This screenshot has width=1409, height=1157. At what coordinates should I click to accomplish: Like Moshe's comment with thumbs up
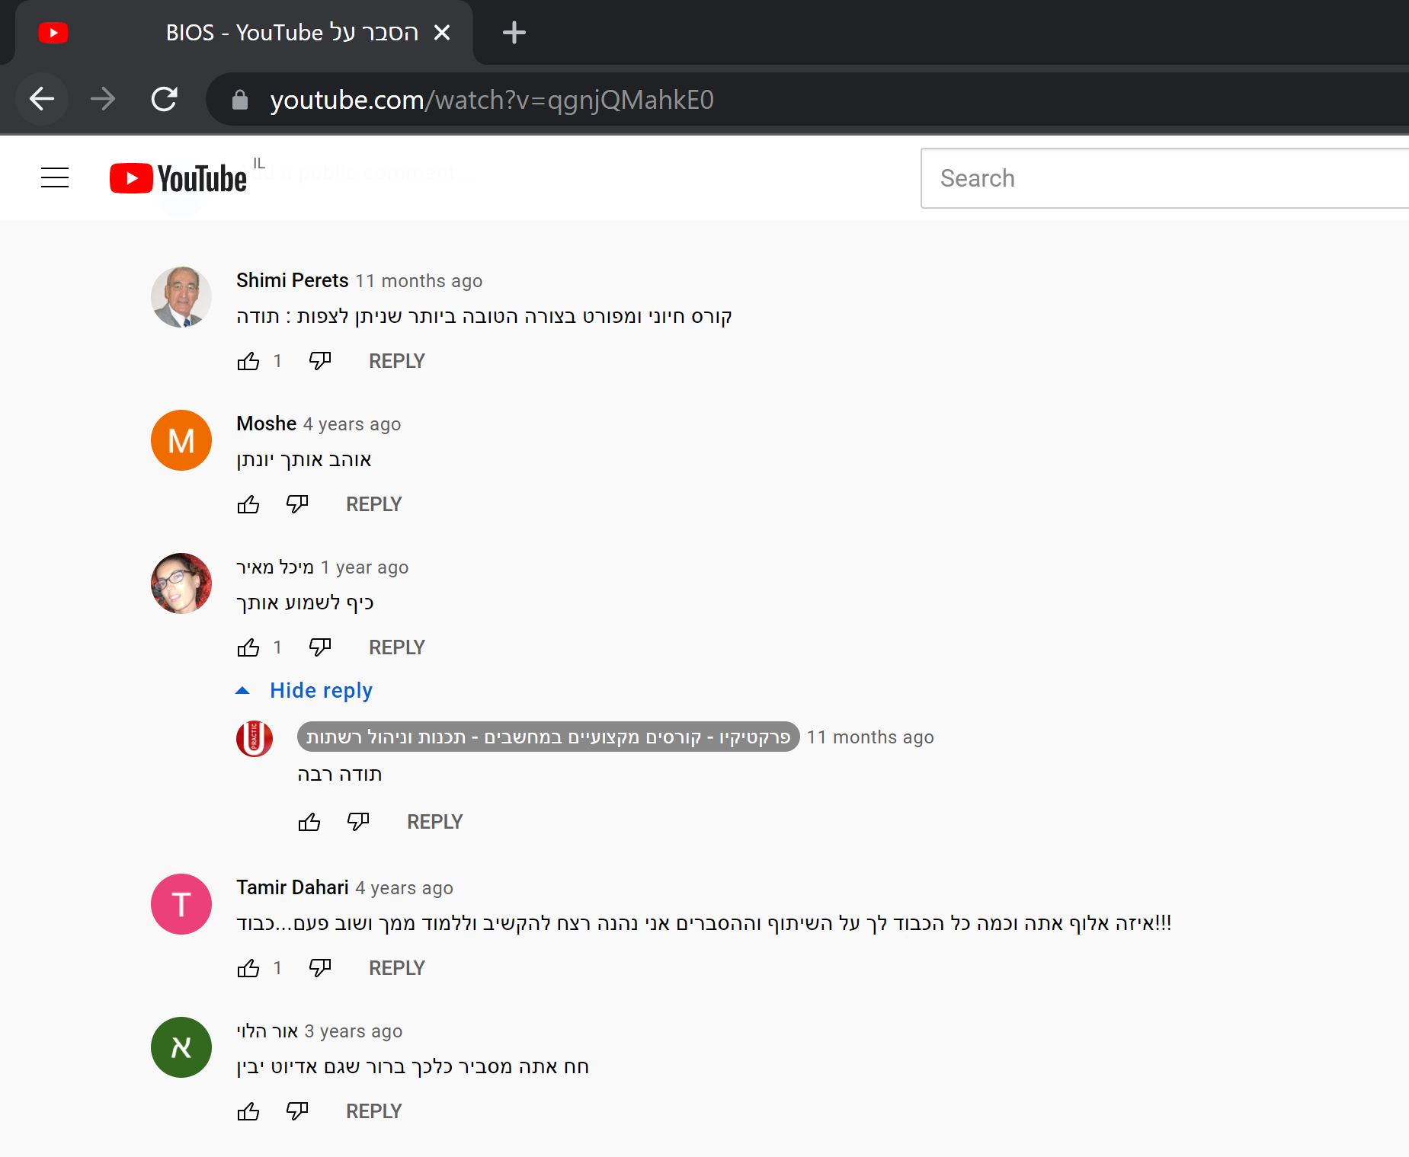pyautogui.click(x=248, y=504)
